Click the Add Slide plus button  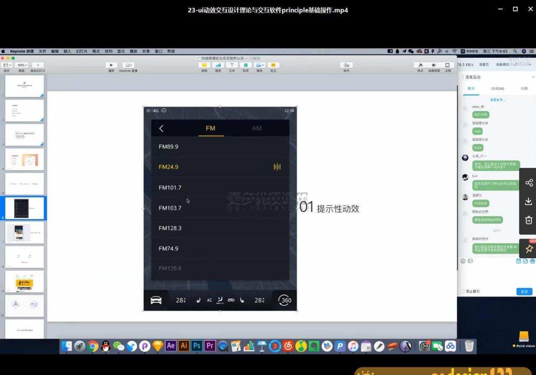coord(38,65)
